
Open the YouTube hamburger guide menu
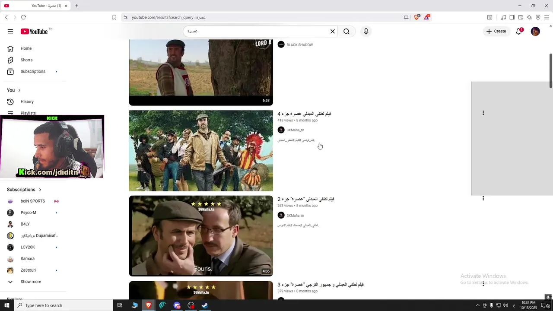10,32
